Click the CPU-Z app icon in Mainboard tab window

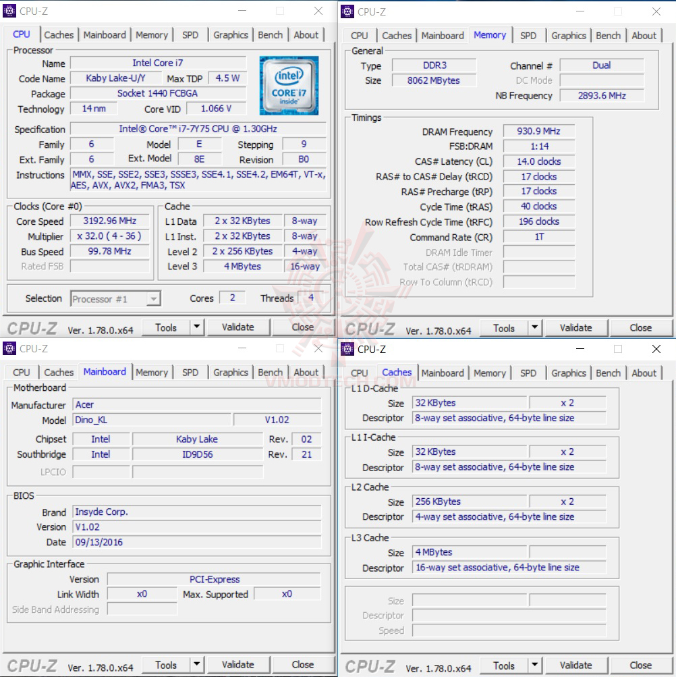tap(9, 348)
